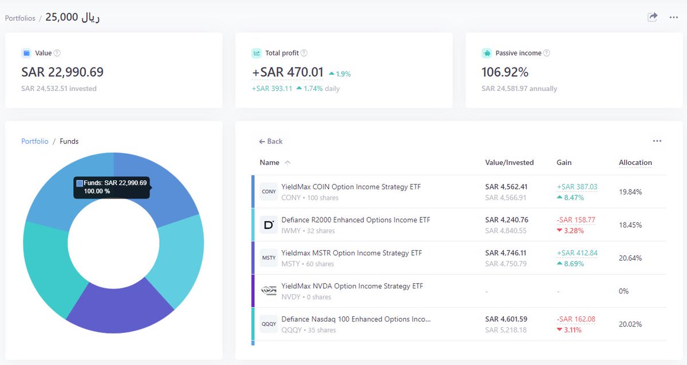Click the help icon beside Value
The width and height of the screenshot is (687, 365).
click(57, 53)
